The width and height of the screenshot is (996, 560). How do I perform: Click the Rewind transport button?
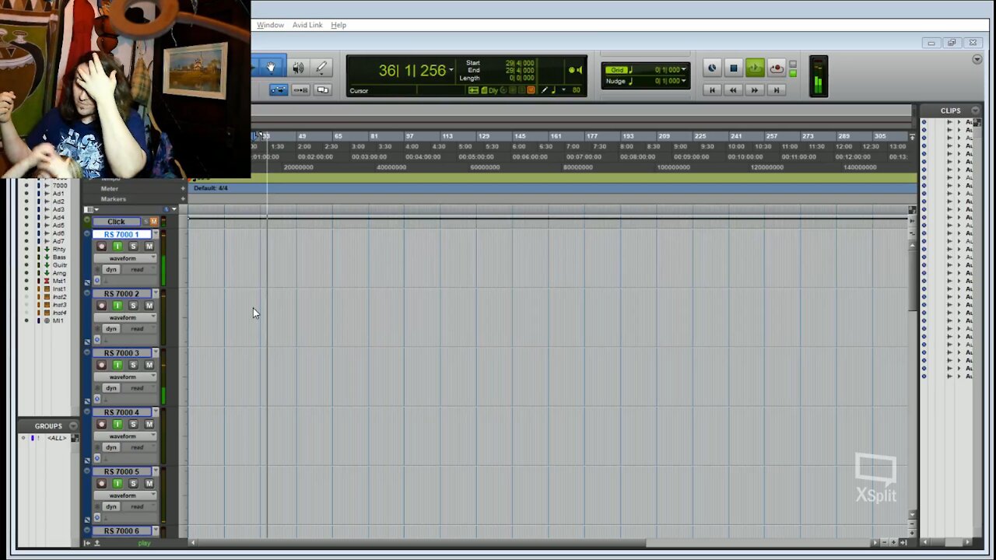[x=733, y=90]
